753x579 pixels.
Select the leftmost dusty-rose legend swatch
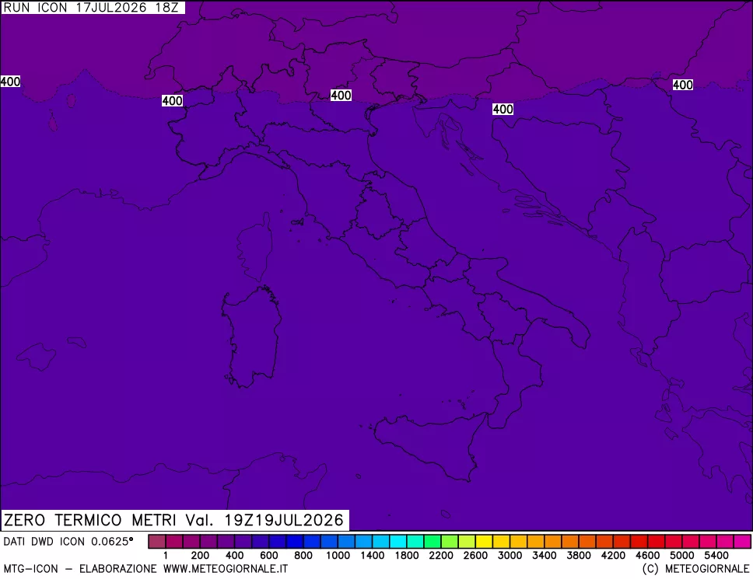click(x=157, y=542)
